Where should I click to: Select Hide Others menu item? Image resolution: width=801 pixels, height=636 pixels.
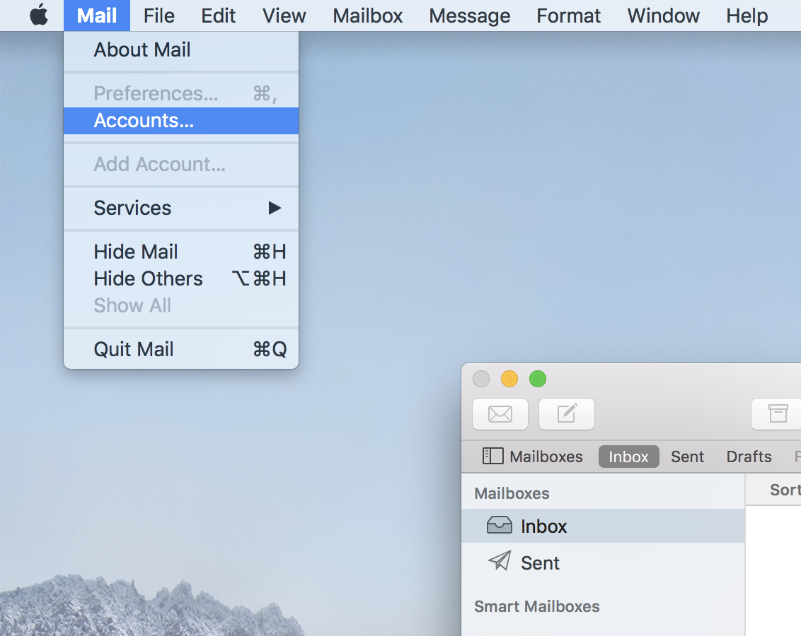[181, 279]
